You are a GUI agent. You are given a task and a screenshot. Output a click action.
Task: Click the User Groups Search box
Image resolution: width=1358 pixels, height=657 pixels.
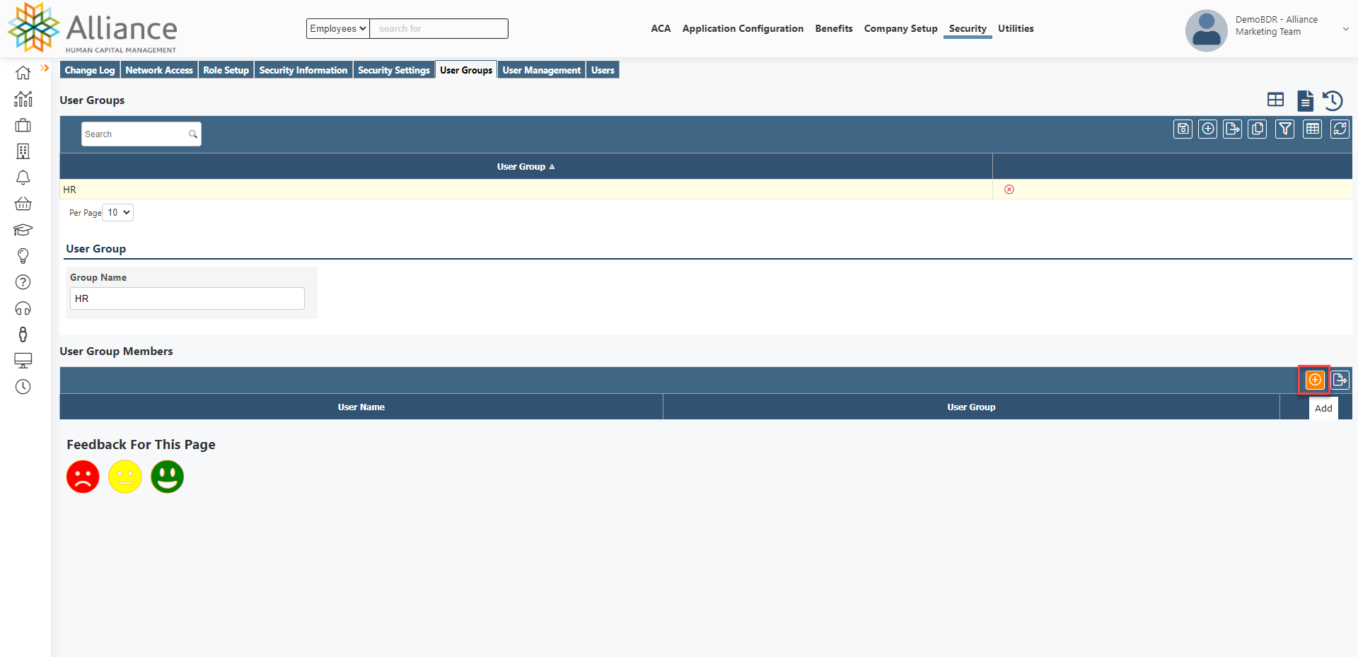click(x=141, y=134)
